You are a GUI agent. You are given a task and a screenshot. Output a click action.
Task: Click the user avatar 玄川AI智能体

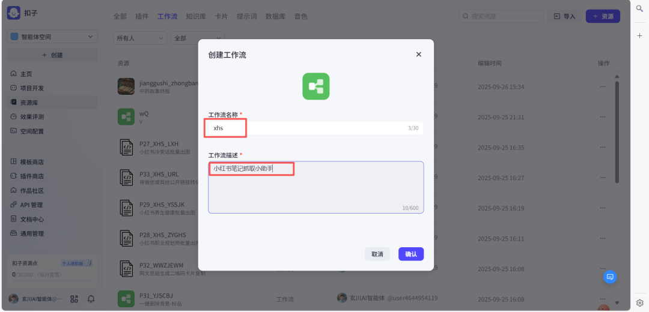[14, 299]
